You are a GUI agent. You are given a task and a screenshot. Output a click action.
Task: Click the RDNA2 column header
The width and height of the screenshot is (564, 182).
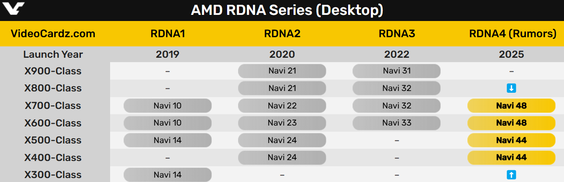coord(282,34)
